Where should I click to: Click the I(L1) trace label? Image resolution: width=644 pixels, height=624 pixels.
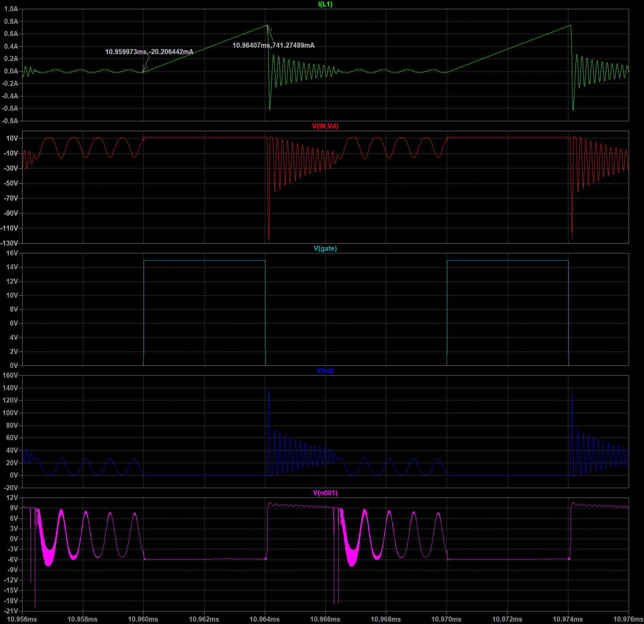325,4
